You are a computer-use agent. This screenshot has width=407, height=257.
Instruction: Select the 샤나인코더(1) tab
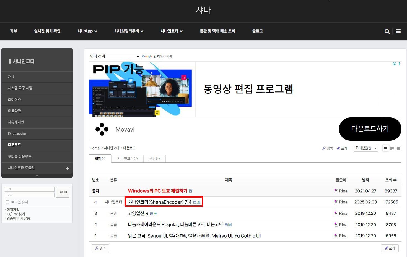click(x=127, y=158)
